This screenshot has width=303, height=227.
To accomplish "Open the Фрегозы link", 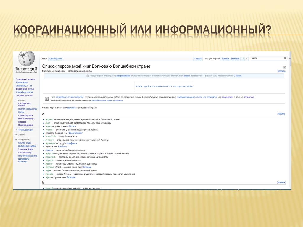I will pyautogui.click(x=71, y=177).
